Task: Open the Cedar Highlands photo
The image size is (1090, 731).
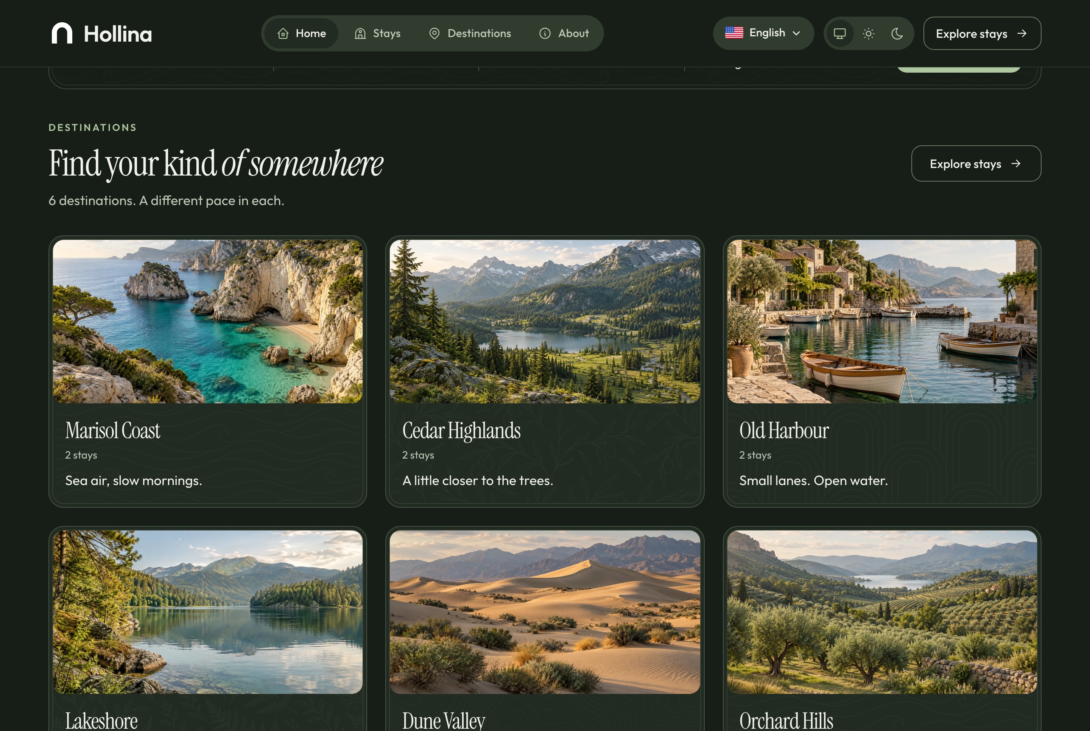Action: [545, 321]
